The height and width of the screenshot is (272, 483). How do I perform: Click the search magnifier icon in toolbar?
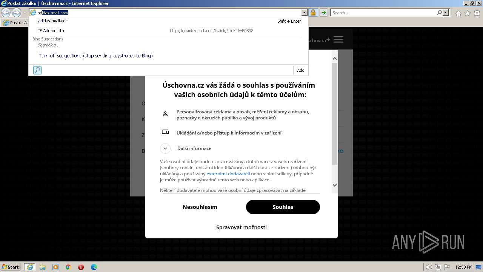point(439,12)
